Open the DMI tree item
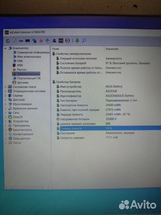Viewport: 161px width, 215px height. [18, 61]
